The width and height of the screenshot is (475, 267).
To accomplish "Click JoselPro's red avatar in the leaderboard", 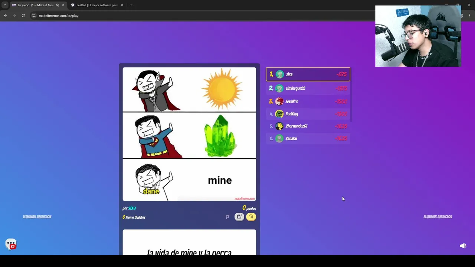I will click(279, 101).
